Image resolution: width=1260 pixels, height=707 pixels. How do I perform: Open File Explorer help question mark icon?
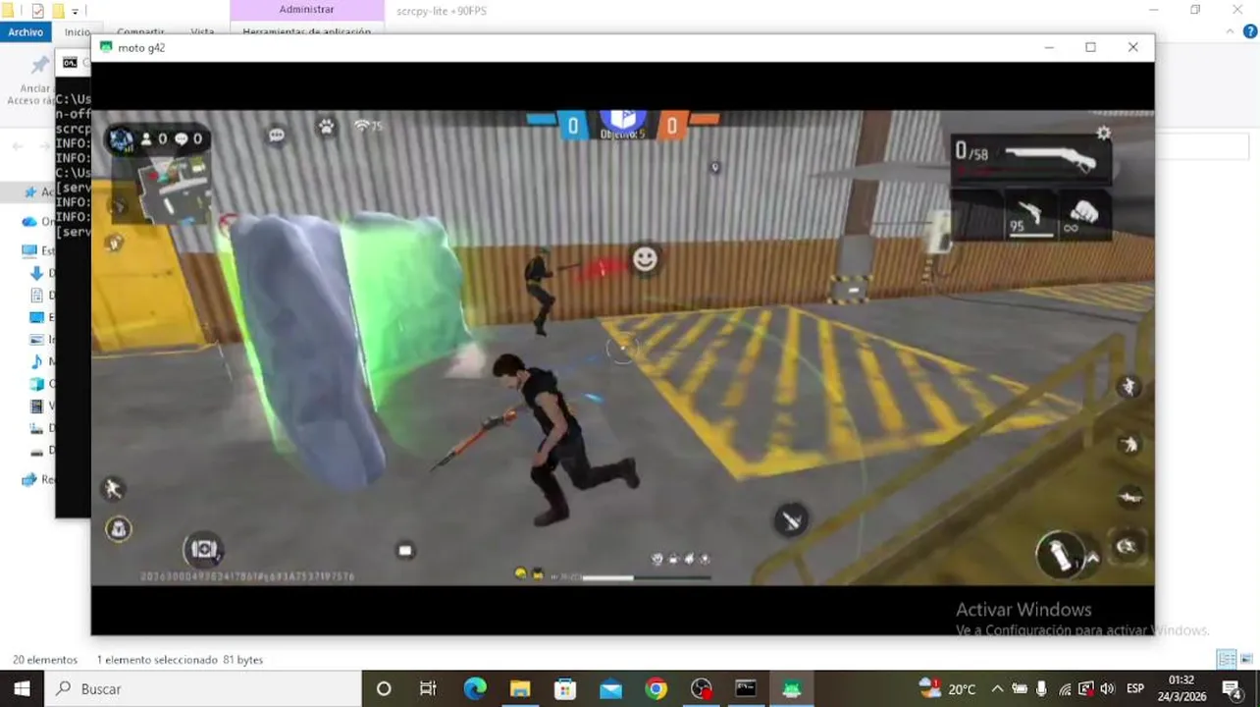[1251, 31]
